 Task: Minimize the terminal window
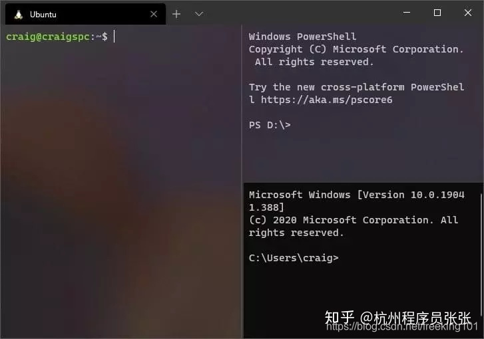[407, 13]
